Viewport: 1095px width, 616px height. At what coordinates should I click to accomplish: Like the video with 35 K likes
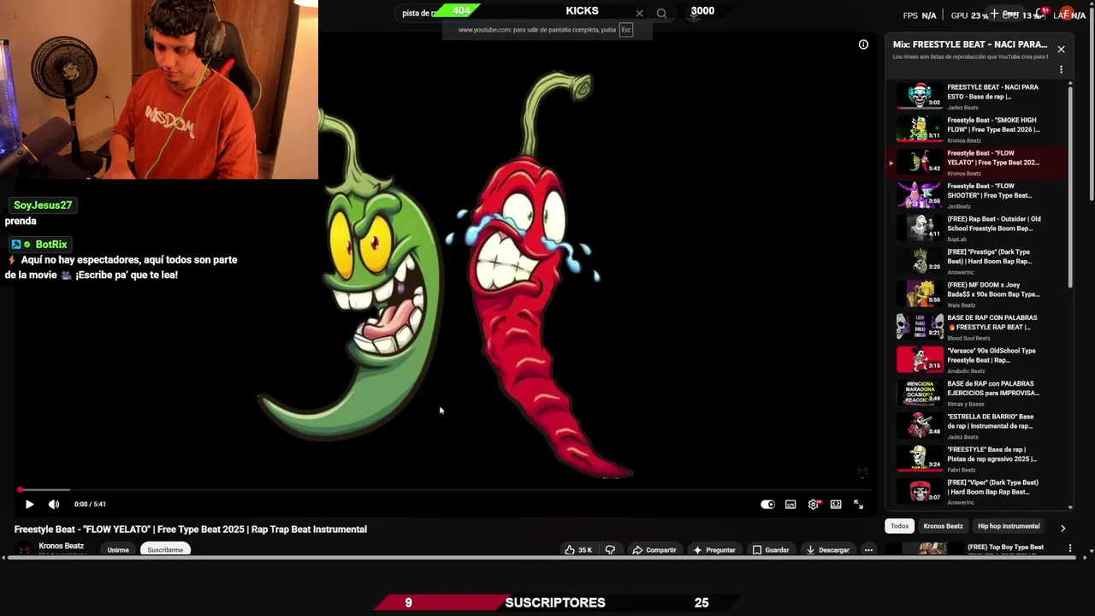coord(578,550)
